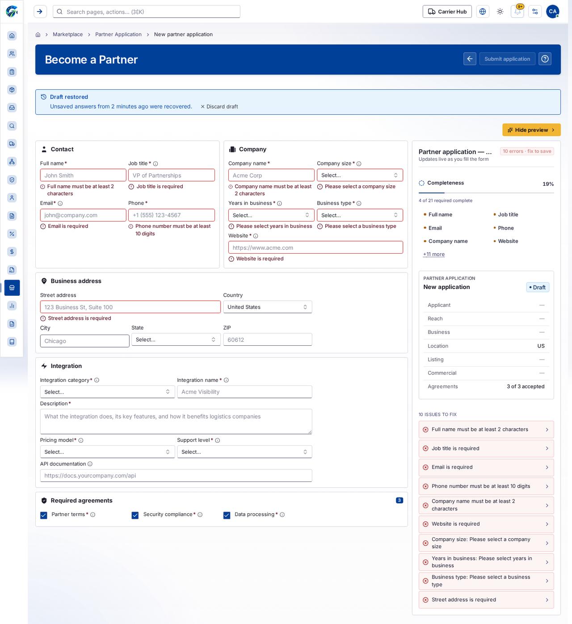Open the shield check sidebar icon
The height and width of the screenshot is (624, 572).
point(12,180)
